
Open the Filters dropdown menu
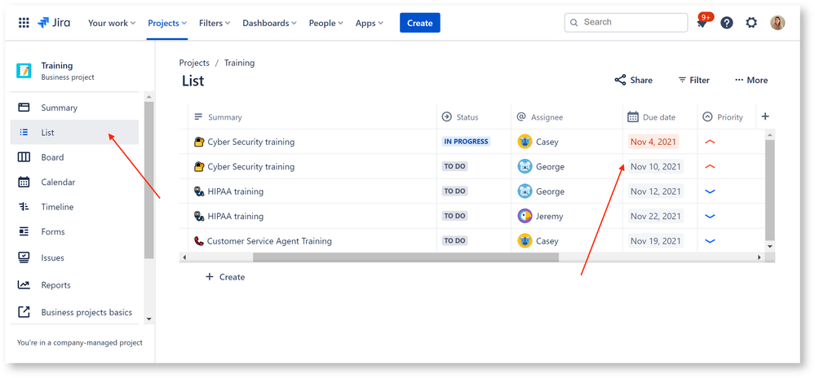(x=215, y=23)
